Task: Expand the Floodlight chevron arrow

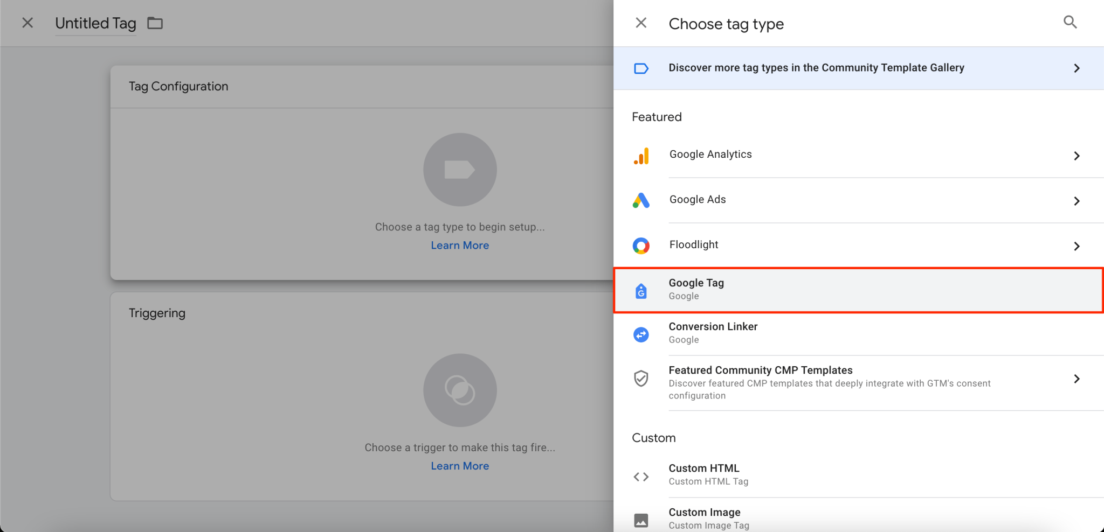Action: point(1076,246)
